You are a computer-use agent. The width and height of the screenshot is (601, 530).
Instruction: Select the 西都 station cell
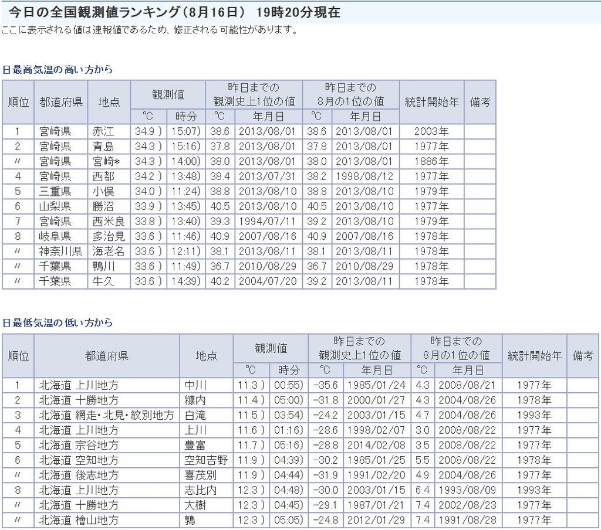pos(104,176)
